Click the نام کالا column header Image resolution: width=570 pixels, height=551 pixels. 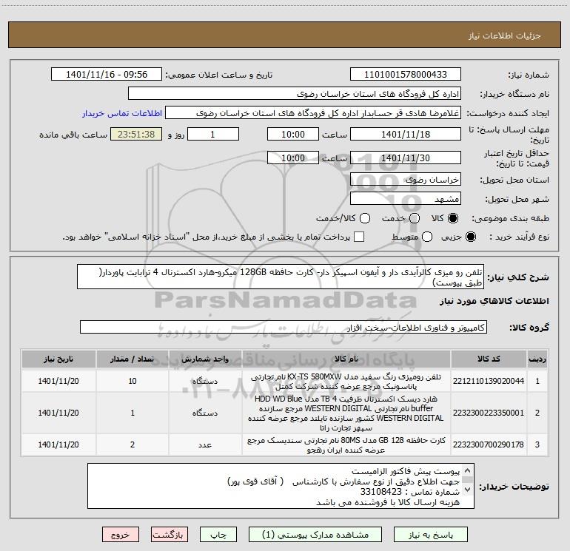pyautogui.click(x=346, y=359)
